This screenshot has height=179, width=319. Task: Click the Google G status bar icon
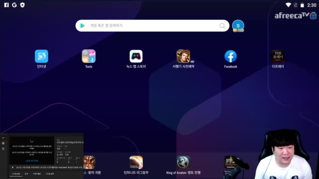point(14,5)
